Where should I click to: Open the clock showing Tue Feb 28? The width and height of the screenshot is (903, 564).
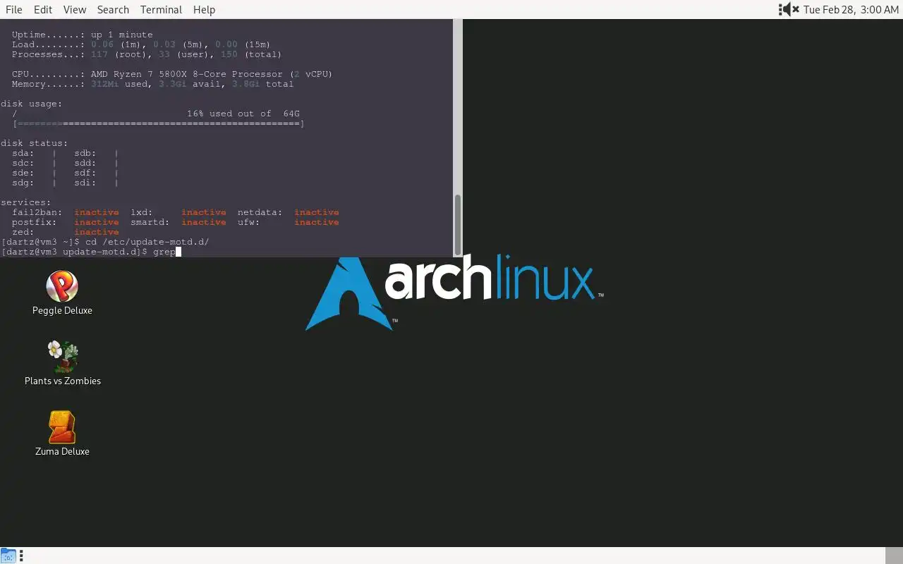tap(851, 9)
